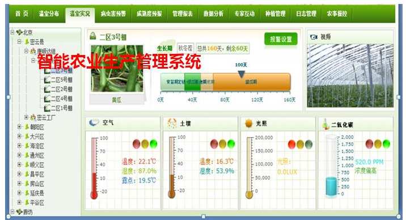The width and height of the screenshot is (406, 220).
Task: Click the 二区5号棚 greenhouse icon
Action: pyautogui.click(x=47, y=80)
